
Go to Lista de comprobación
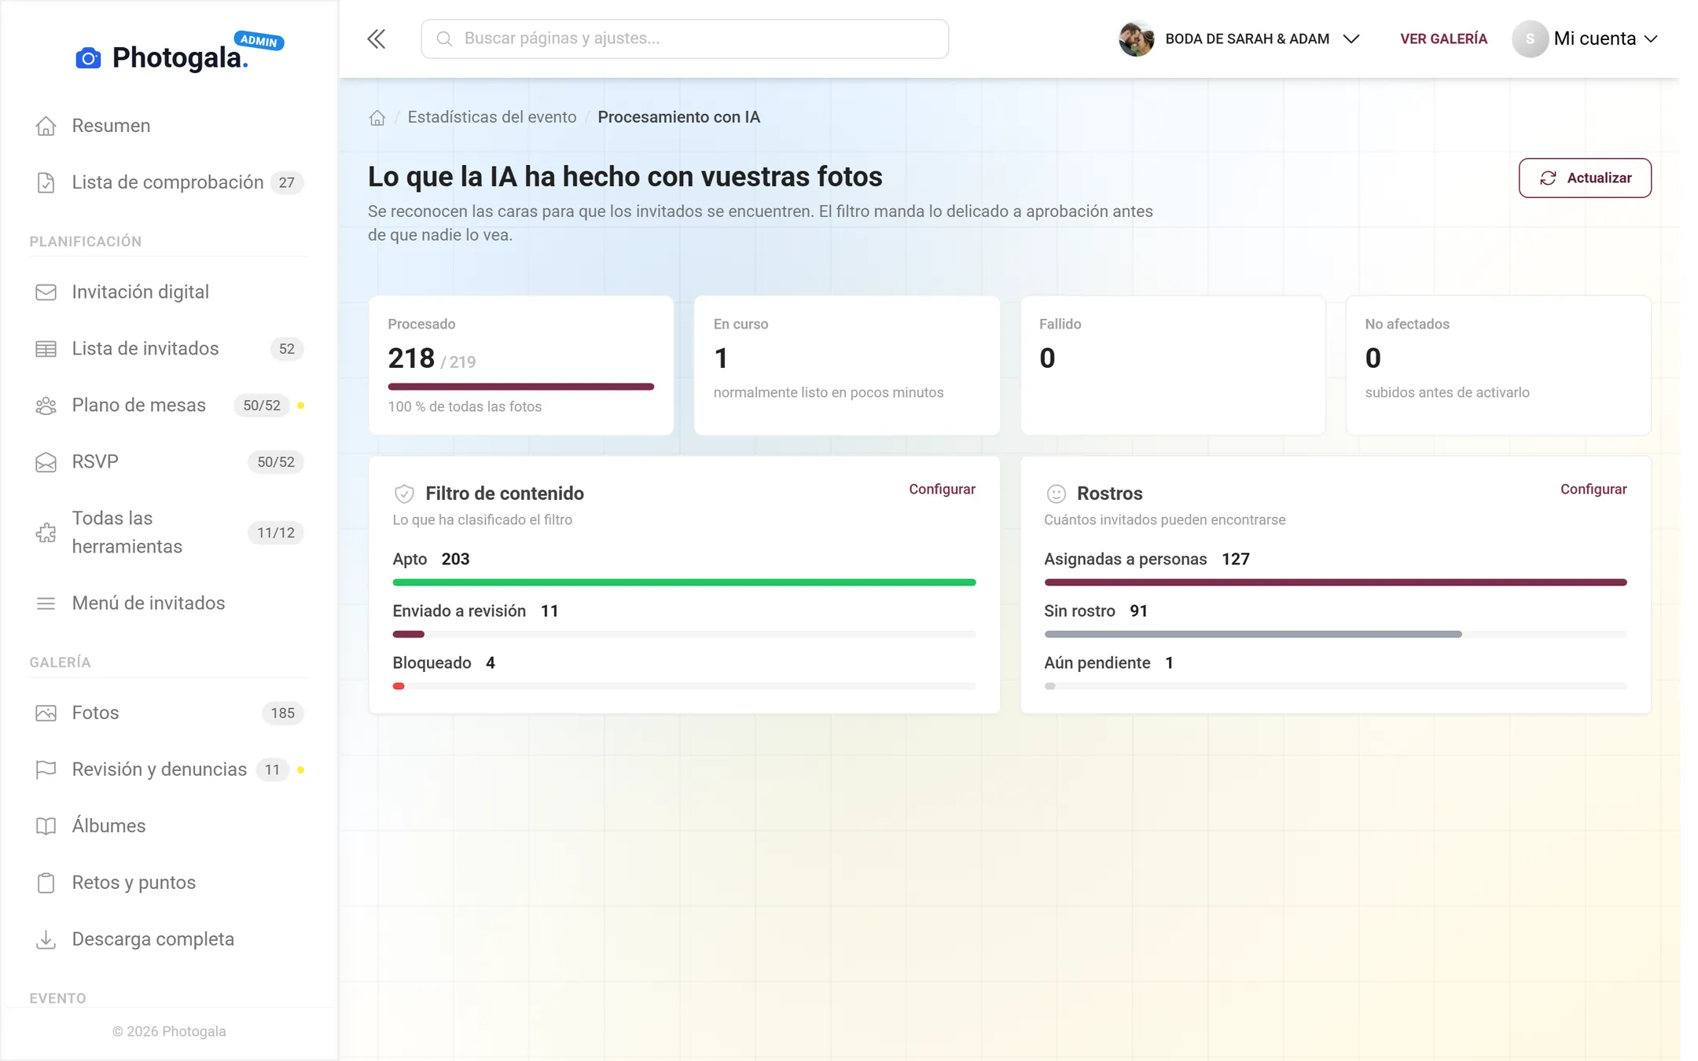coord(169,182)
